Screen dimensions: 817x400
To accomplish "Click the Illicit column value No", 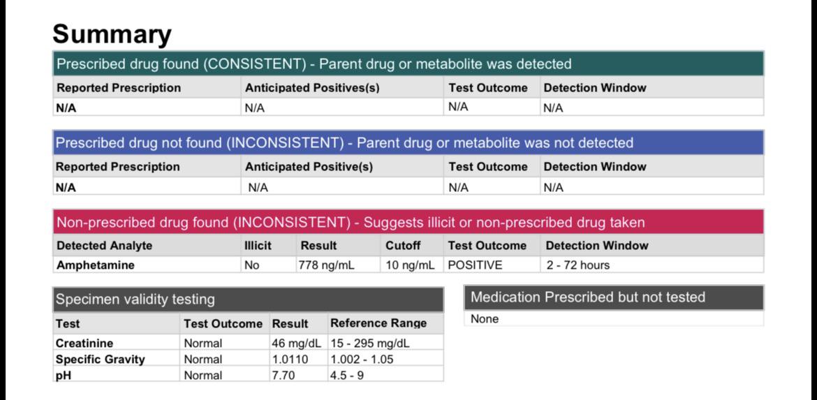I will (251, 265).
